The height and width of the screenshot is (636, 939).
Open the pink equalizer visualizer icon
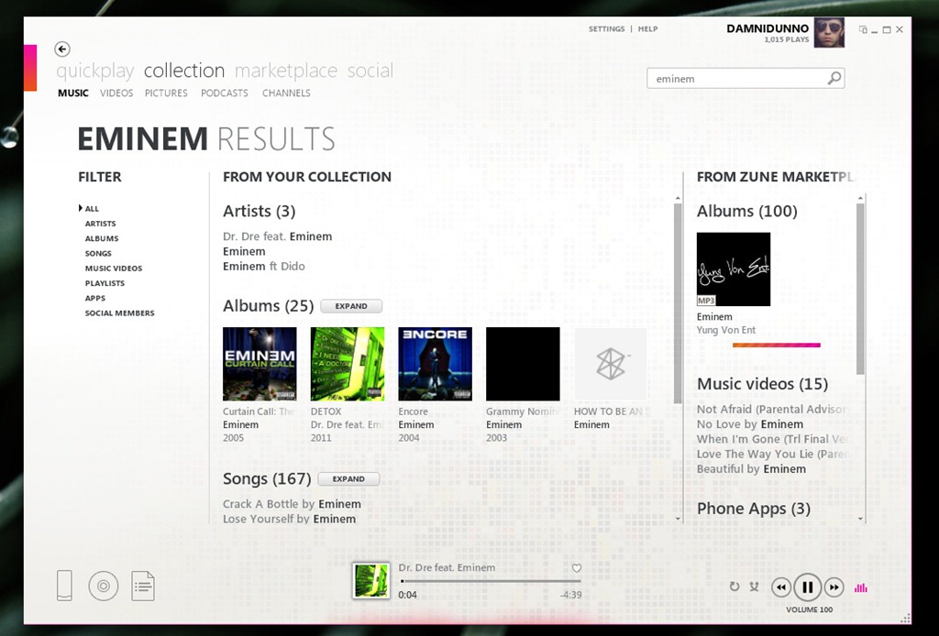(860, 587)
